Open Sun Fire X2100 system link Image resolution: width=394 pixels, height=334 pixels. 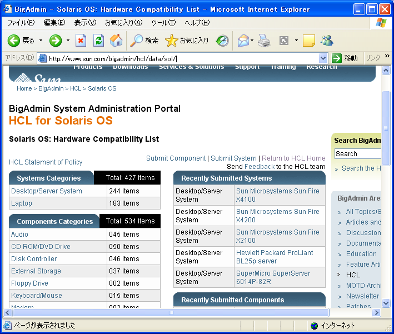click(278, 237)
